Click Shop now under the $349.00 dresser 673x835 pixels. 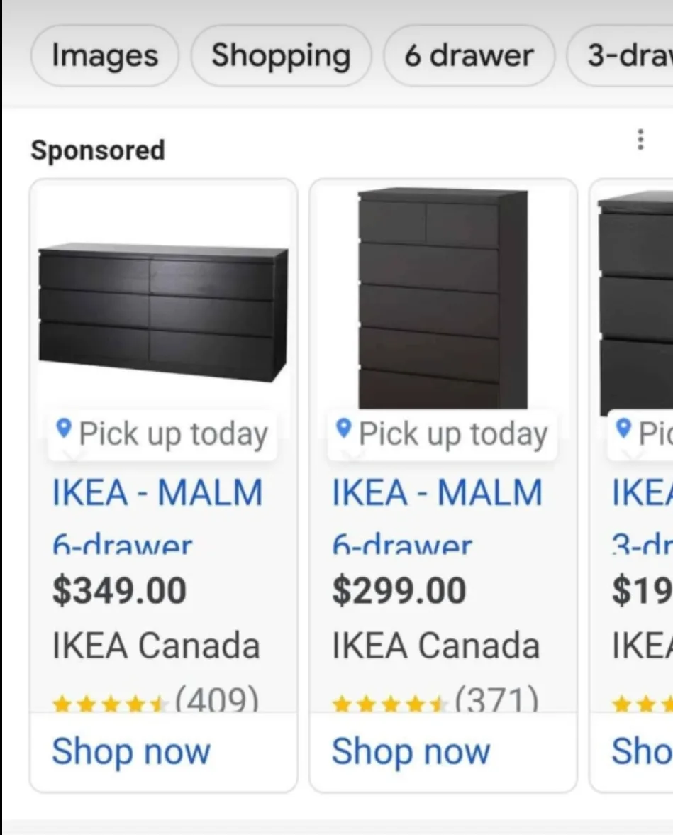click(131, 751)
